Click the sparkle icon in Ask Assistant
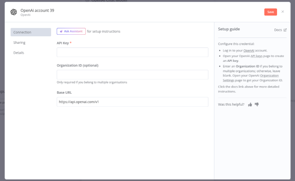Viewport: 295px width, 181px height. (61, 31)
